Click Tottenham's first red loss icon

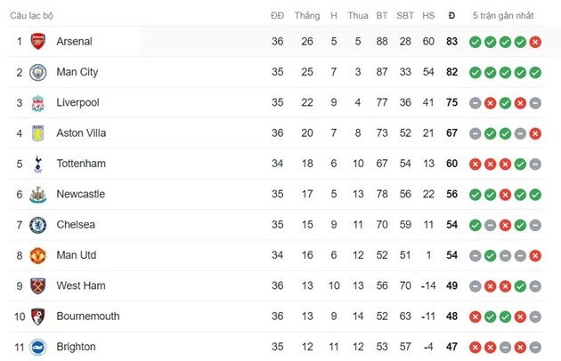[476, 164]
